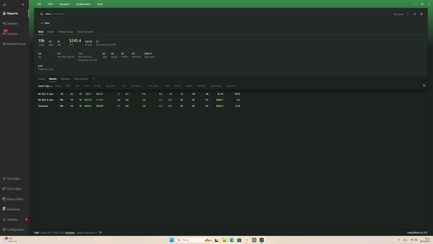Open Microsoft Store from the taskbar
Viewport: 433px width, 244px height.
(x=239, y=240)
